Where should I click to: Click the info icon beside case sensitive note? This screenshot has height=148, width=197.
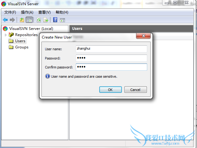click(48, 76)
